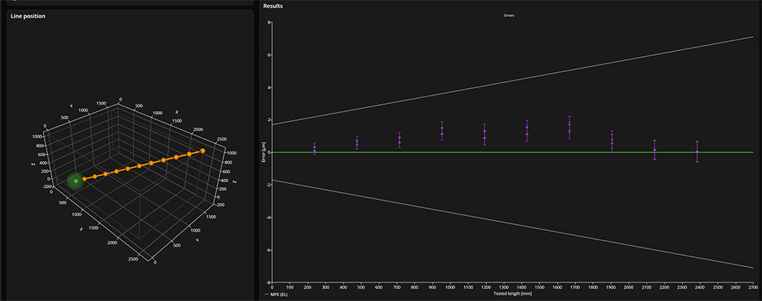
Task: Click the last orange point on the line
Action: point(202,150)
